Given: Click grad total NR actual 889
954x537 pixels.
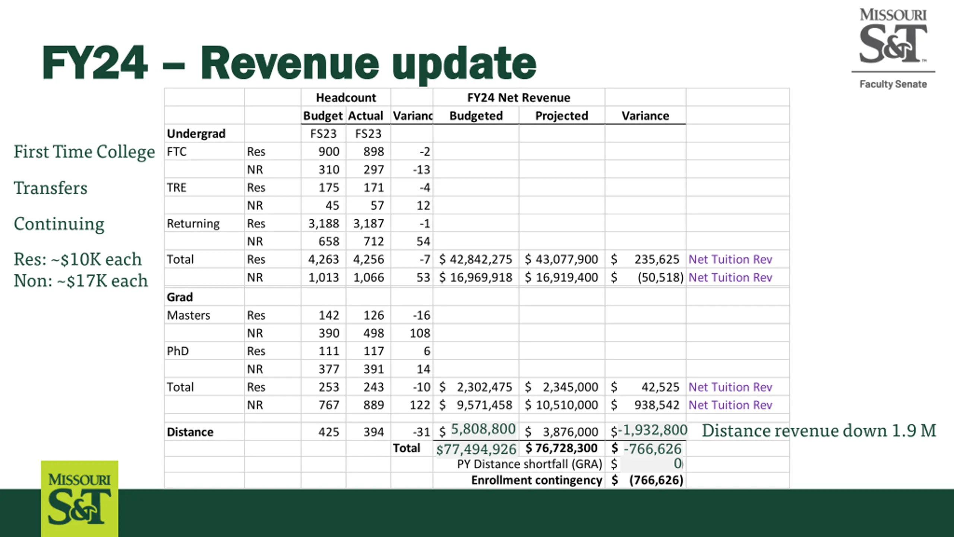Looking at the screenshot, I should [374, 405].
